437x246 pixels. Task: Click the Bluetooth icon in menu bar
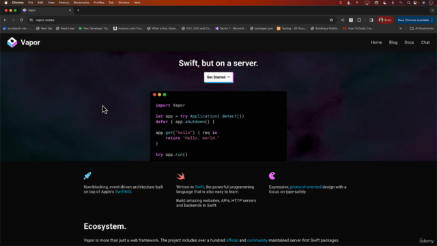(x=393, y=3)
